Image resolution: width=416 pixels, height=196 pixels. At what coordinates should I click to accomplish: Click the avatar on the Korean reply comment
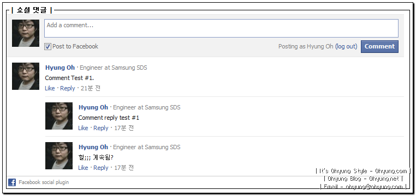click(x=59, y=156)
